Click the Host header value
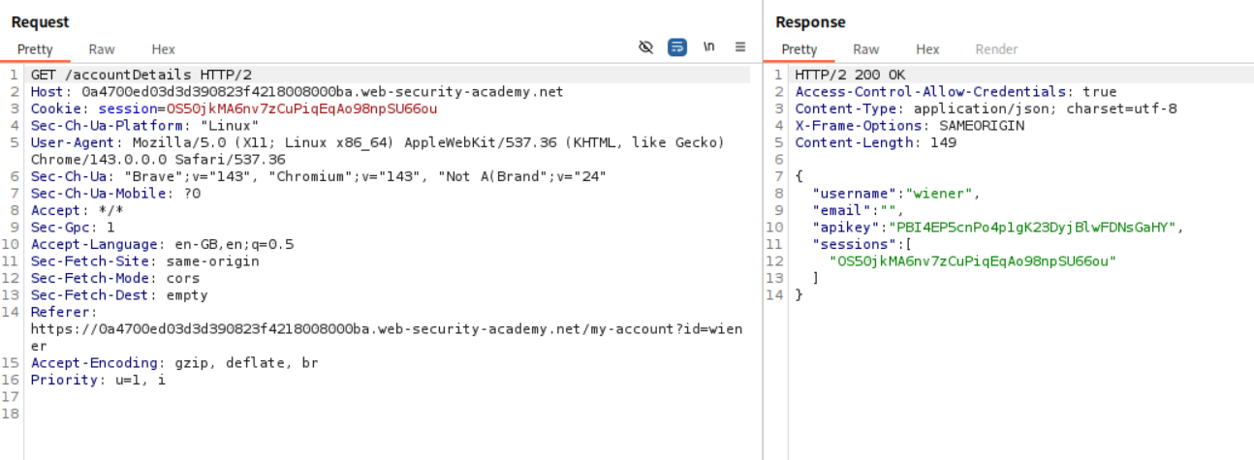Screen dimensions: 1254x460 pos(322,92)
